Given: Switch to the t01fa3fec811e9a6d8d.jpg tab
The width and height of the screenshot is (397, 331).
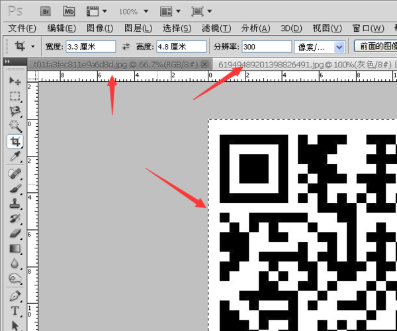Looking at the screenshot, I should click(x=115, y=65).
